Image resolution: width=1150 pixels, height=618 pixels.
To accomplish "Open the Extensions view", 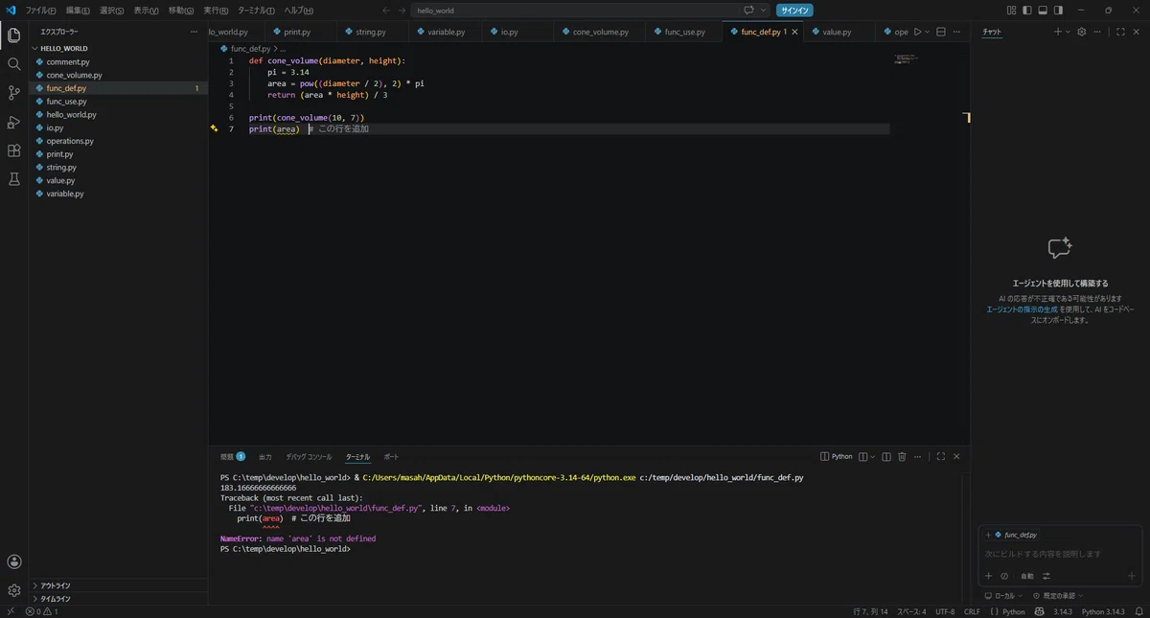I will [x=13, y=150].
